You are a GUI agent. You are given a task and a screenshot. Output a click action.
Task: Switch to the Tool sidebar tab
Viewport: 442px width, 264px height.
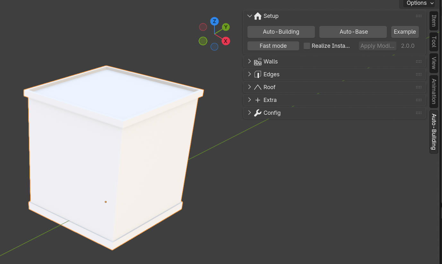(x=434, y=42)
